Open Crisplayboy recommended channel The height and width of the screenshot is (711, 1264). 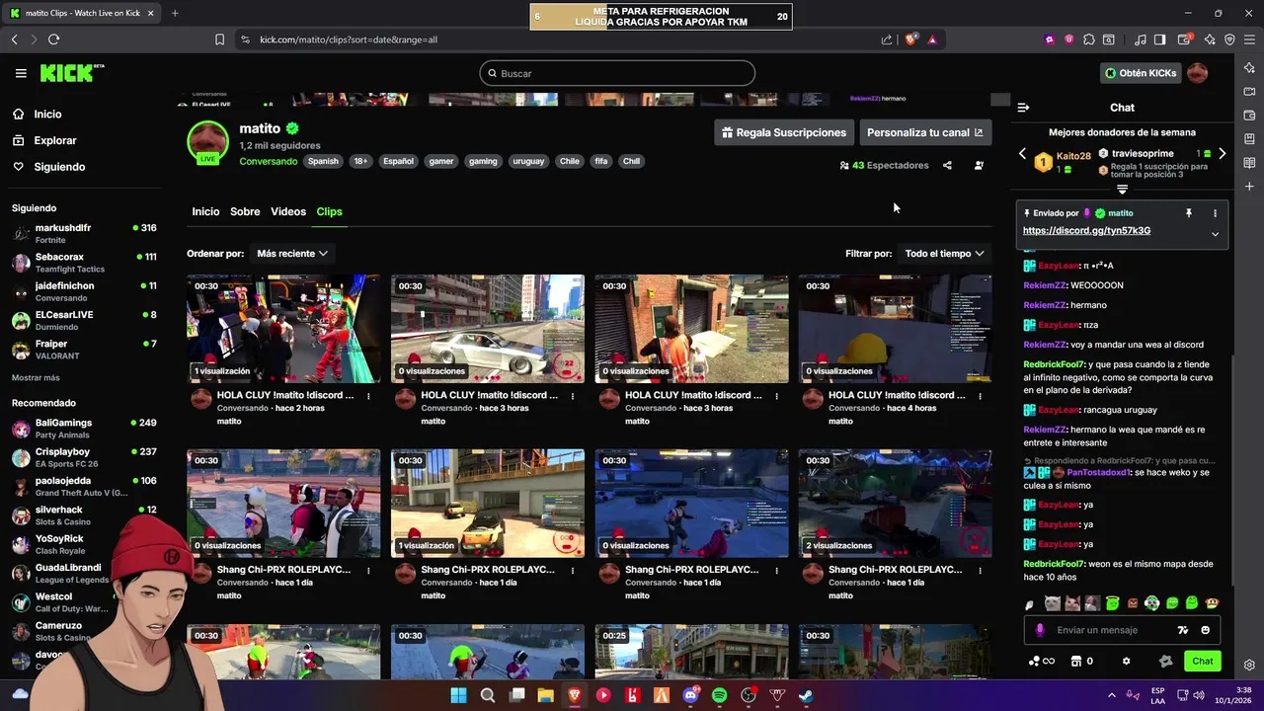coord(83,456)
